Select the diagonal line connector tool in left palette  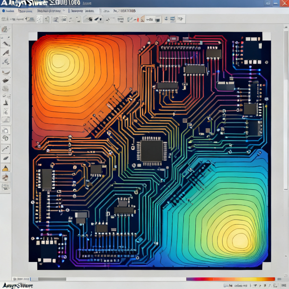(5, 149)
